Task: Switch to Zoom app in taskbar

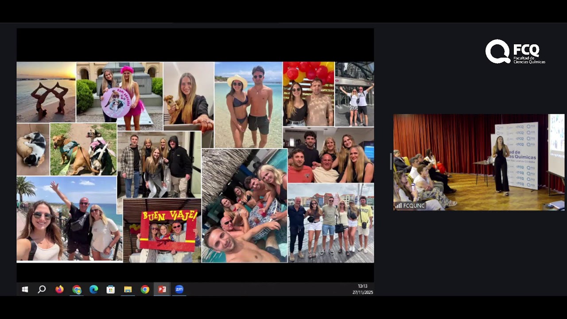Action: (179, 289)
